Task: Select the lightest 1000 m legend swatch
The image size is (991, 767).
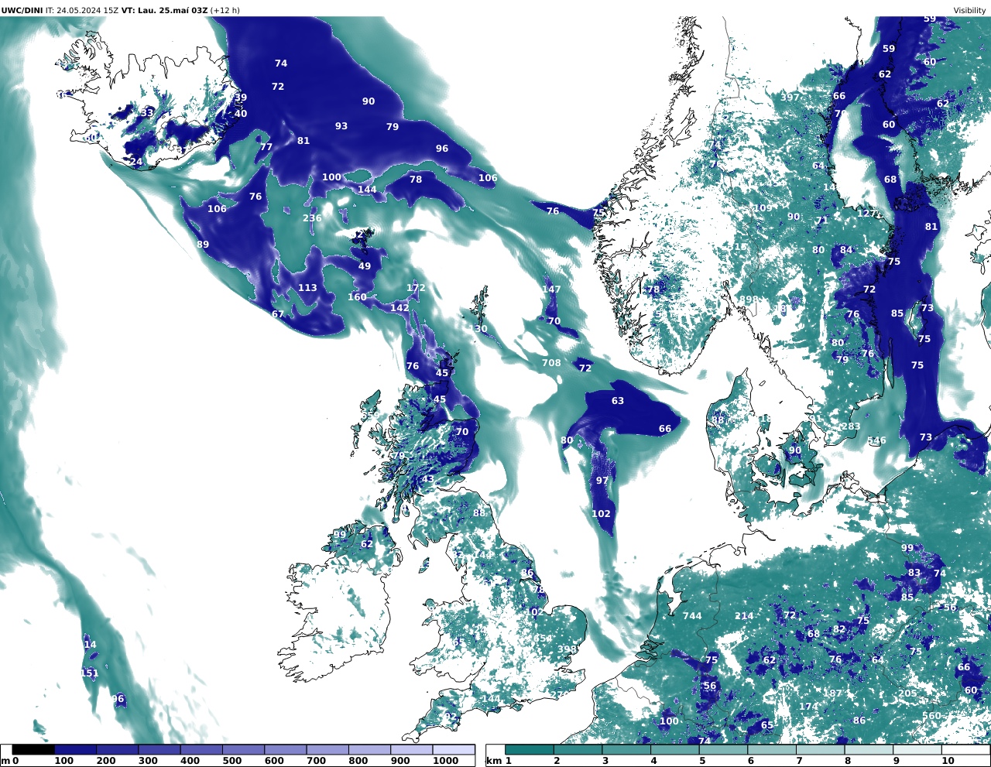Action: (453, 749)
